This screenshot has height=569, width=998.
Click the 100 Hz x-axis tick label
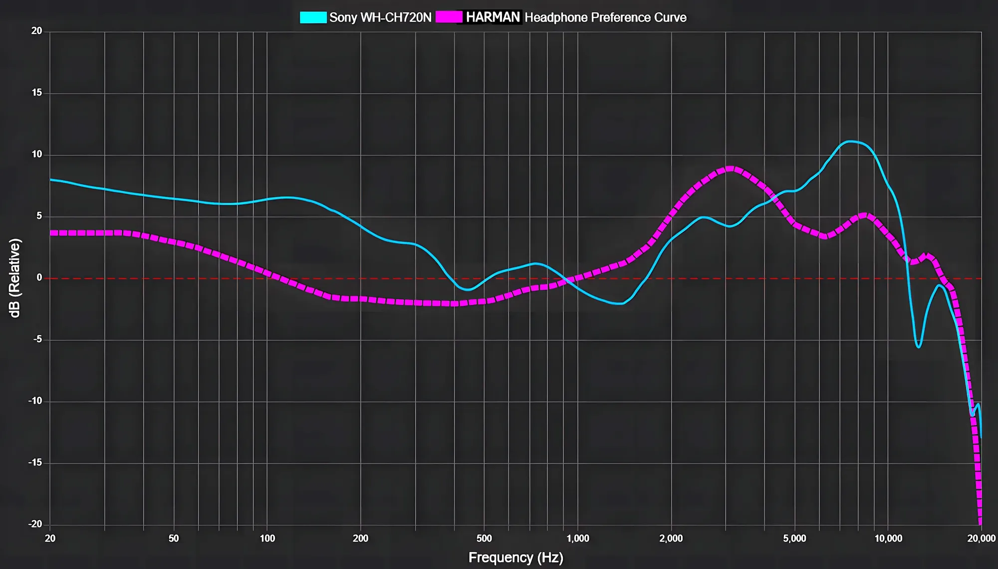tap(267, 539)
